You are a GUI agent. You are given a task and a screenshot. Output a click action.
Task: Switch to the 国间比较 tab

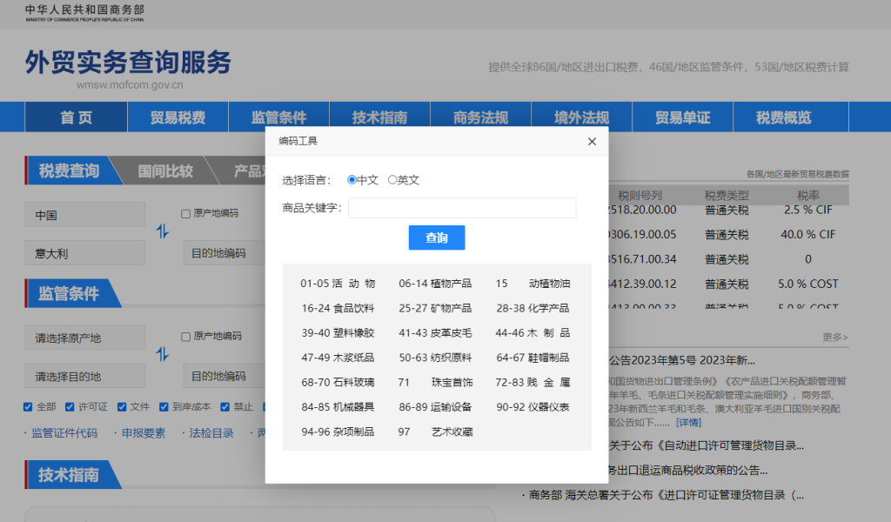tap(165, 171)
